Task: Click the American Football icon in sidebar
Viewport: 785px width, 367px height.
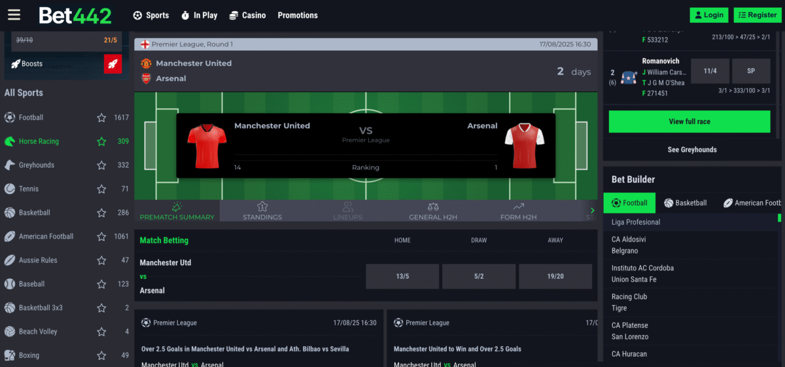Action: pyautogui.click(x=10, y=236)
